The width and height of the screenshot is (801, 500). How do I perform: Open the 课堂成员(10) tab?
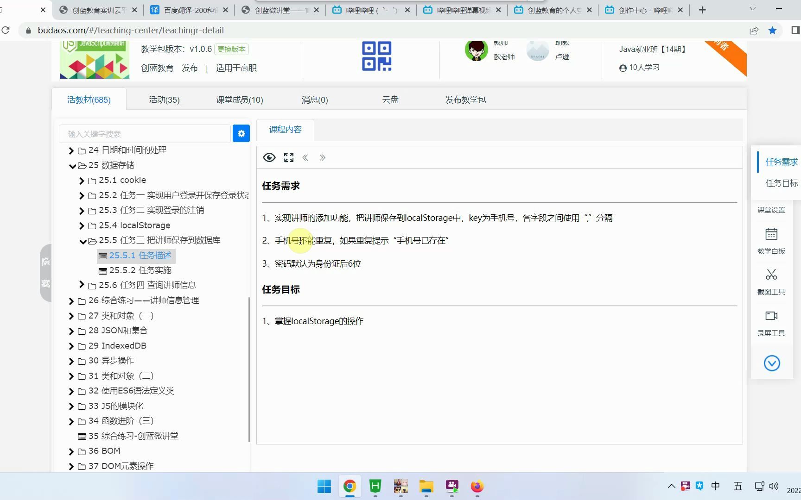(x=239, y=99)
